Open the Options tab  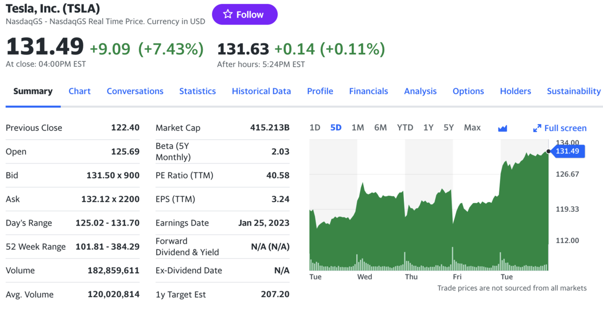[x=468, y=91]
